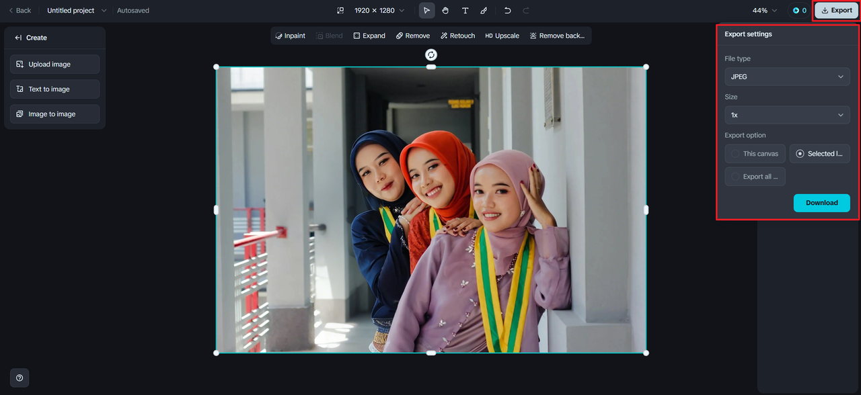Click the Autosaved status text
The height and width of the screenshot is (395, 861).
(133, 11)
